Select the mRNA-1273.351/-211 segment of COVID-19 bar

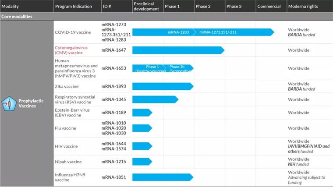pyautogui.click(x=218, y=32)
